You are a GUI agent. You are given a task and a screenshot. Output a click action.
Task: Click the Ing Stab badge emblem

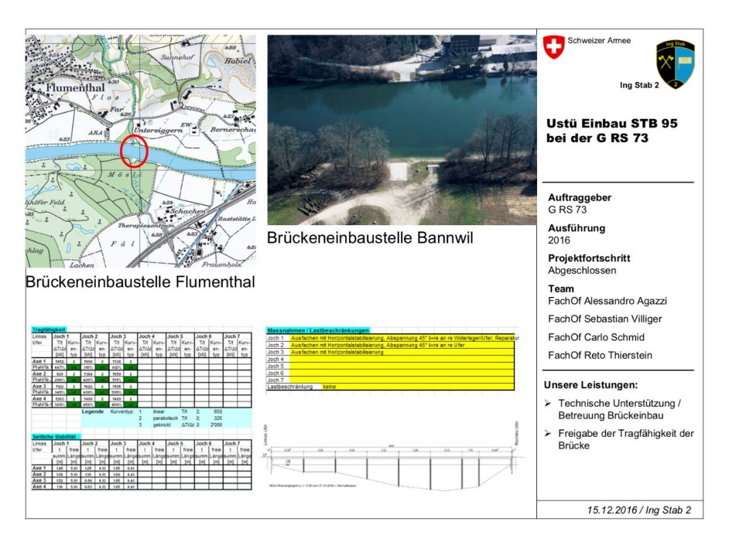pos(675,65)
